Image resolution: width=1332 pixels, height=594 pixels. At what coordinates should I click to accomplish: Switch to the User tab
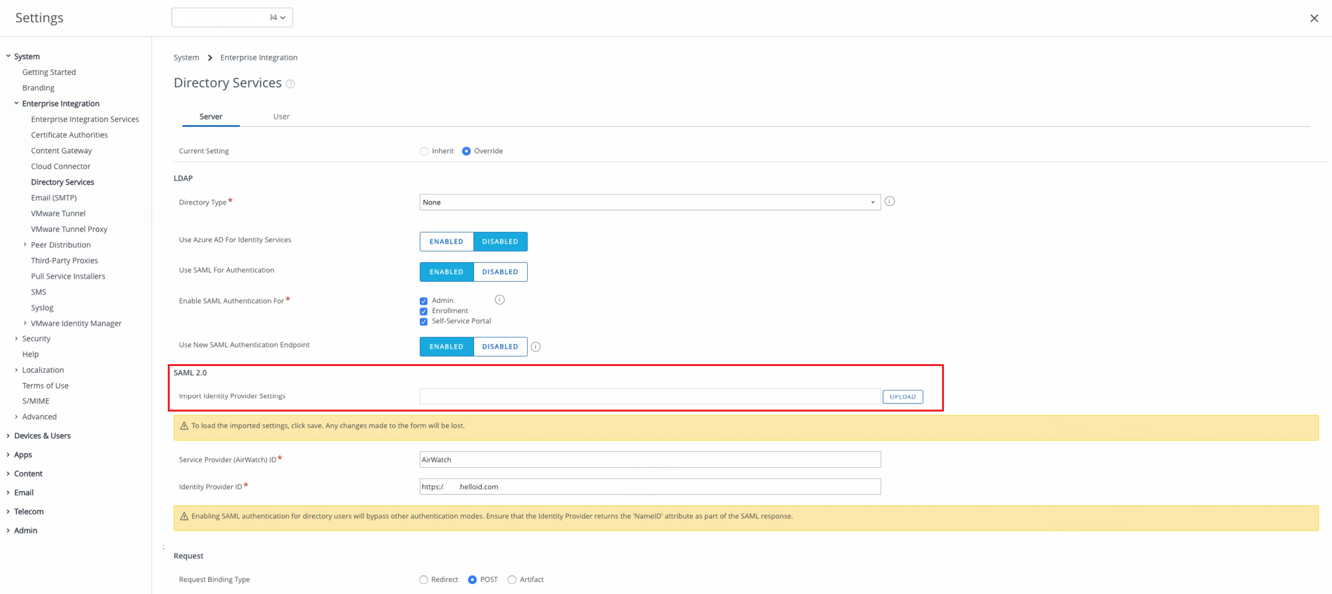pyautogui.click(x=281, y=117)
